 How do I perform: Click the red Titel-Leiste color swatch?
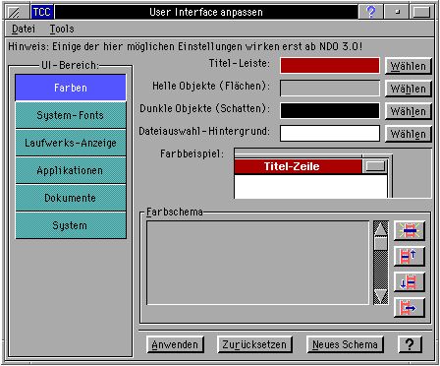[330, 66]
